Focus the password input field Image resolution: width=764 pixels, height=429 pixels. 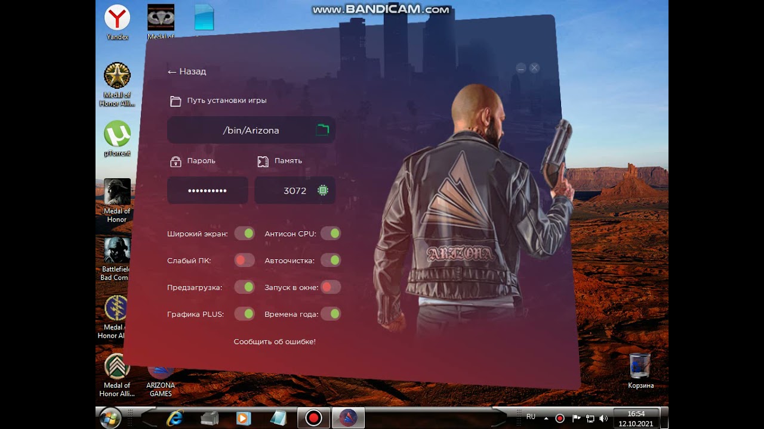tap(208, 191)
